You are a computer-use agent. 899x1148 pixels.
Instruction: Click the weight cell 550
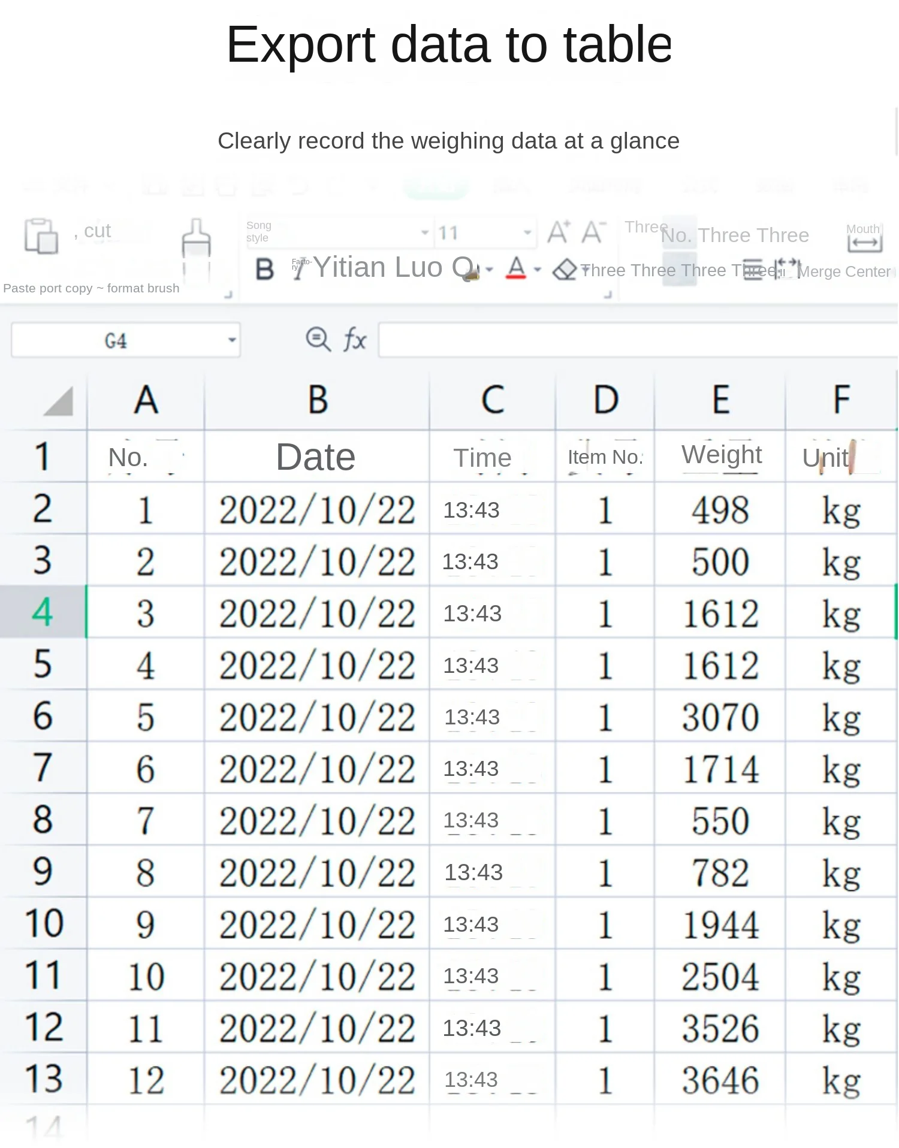[720, 820]
